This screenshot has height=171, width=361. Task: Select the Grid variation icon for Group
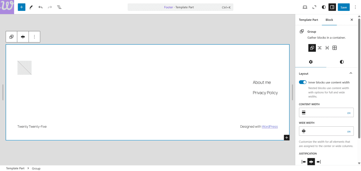[x=335, y=48]
